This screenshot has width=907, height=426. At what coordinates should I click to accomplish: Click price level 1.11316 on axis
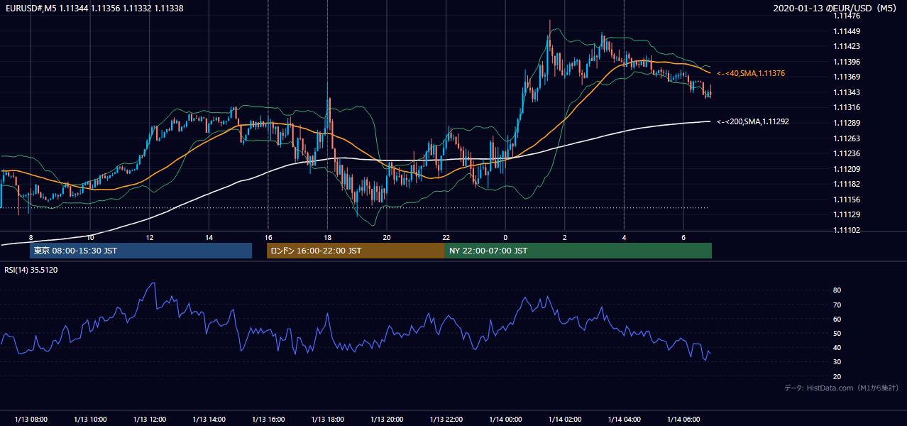(x=846, y=108)
